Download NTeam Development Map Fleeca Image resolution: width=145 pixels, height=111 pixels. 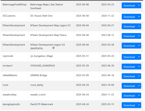129,36
